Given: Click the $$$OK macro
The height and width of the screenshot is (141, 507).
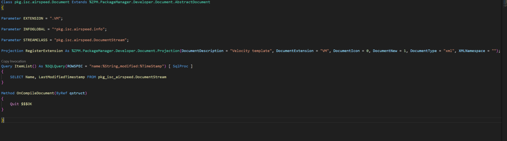Looking at the screenshot, I should click(27, 104).
